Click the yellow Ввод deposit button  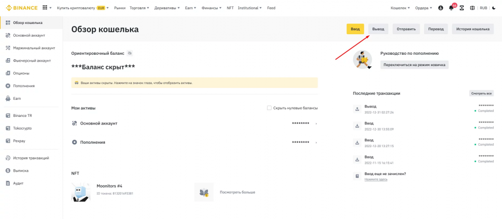(355, 29)
